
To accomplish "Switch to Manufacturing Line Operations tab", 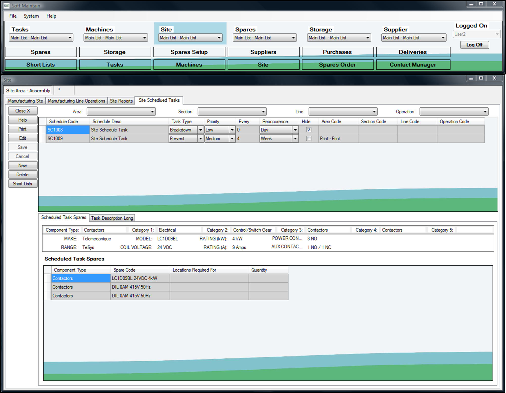I will click(76, 101).
